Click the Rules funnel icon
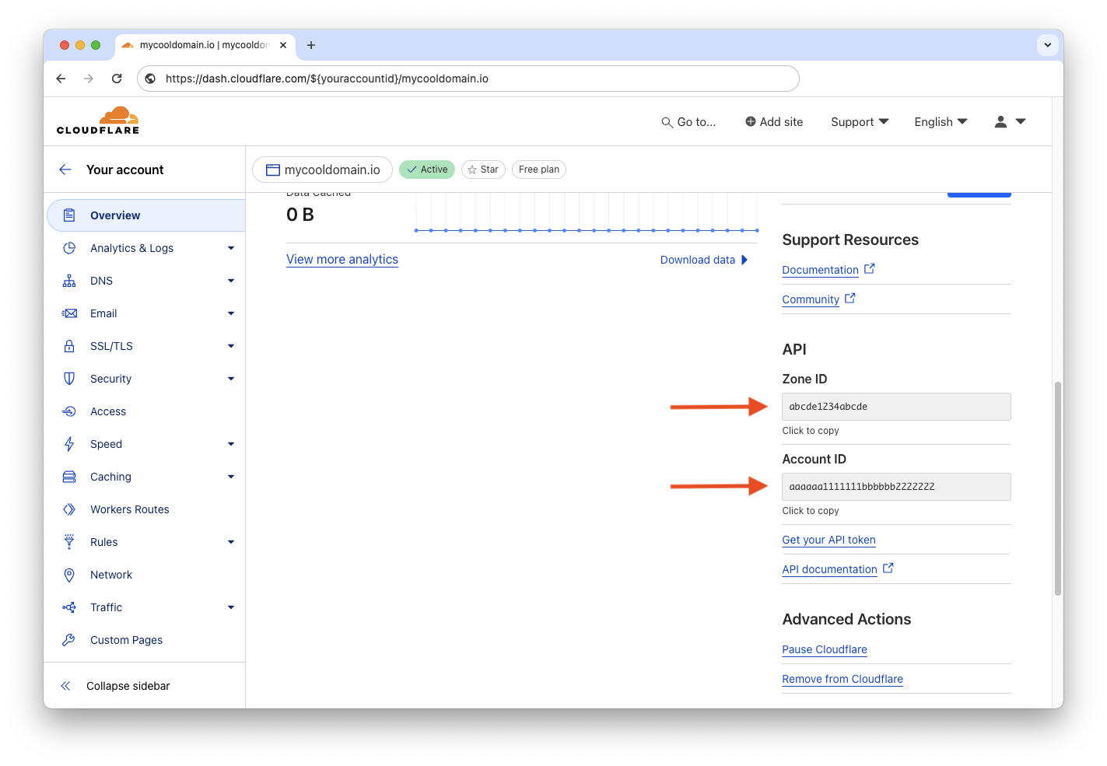The width and height of the screenshot is (1107, 766). 69,542
